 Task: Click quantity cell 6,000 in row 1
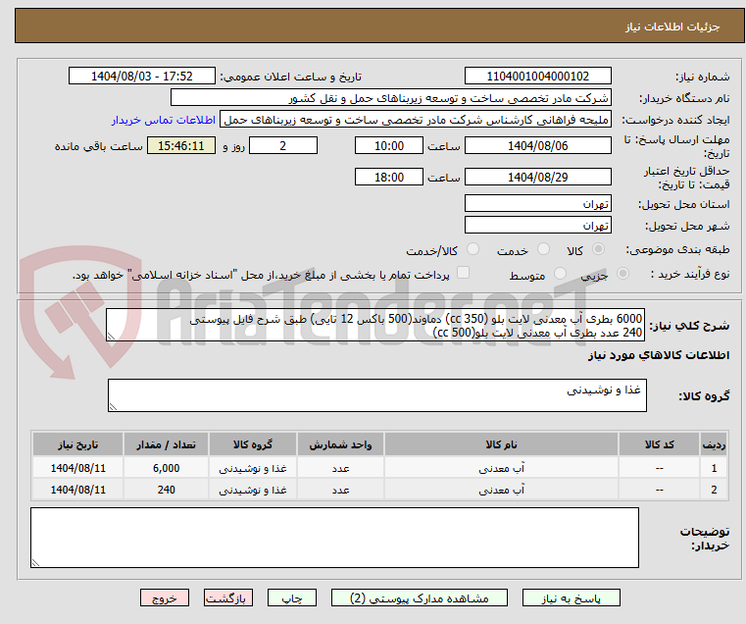click(x=166, y=468)
